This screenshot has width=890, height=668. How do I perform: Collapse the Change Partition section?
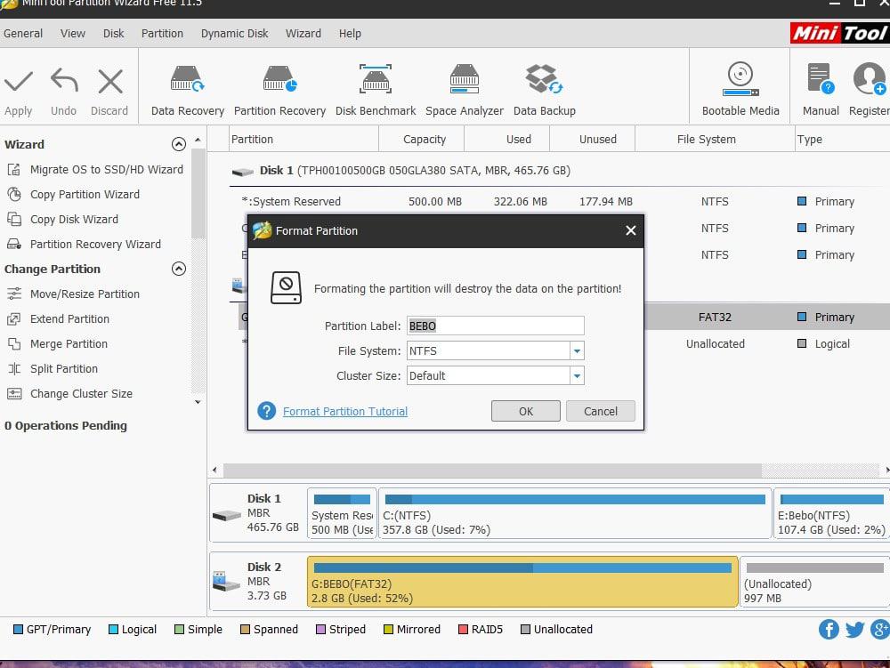[x=179, y=269]
